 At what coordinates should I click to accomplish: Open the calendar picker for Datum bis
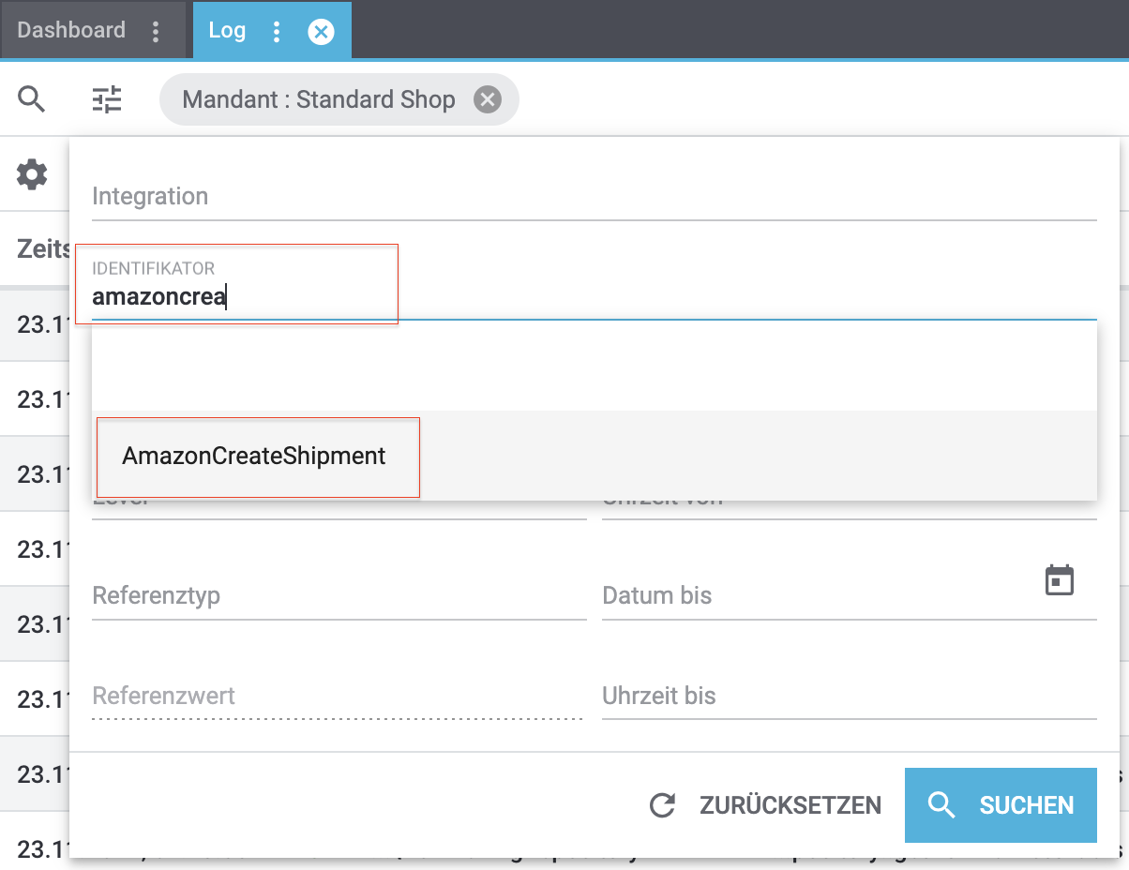click(x=1059, y=580)
